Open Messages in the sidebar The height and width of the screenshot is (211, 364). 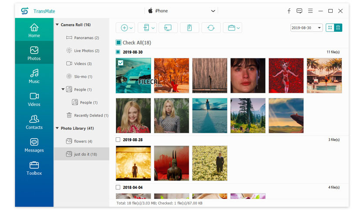coord(34,145)
